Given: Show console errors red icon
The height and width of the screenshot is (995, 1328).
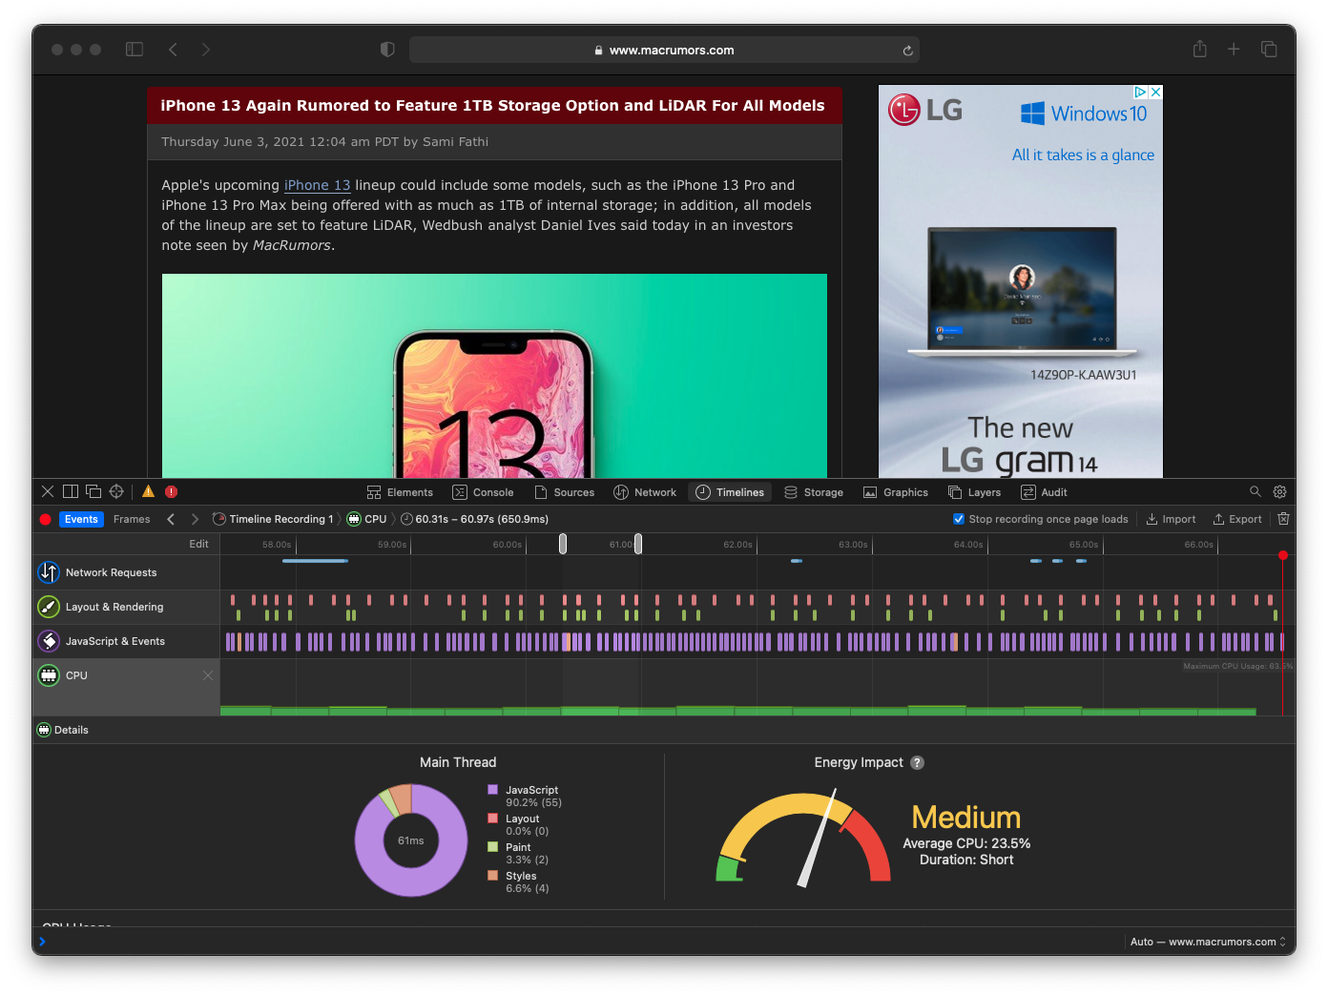Looking at the screenshot, I should coord(171,491).
